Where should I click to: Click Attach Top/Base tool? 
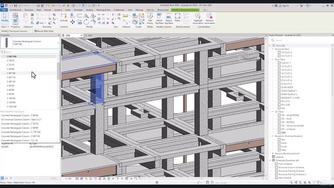coord(159,19)
